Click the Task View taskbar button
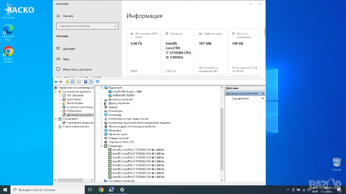 pyautogui.click(x=90, y=190)
